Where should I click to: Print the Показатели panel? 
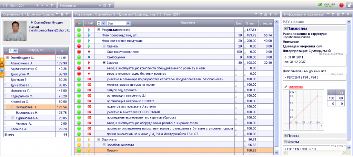point(266,14)
